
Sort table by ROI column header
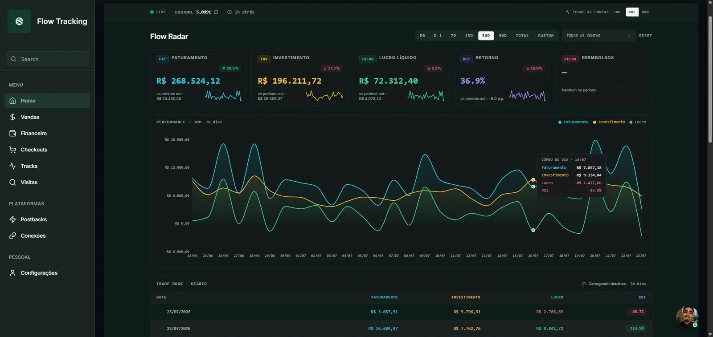point(642,297)
